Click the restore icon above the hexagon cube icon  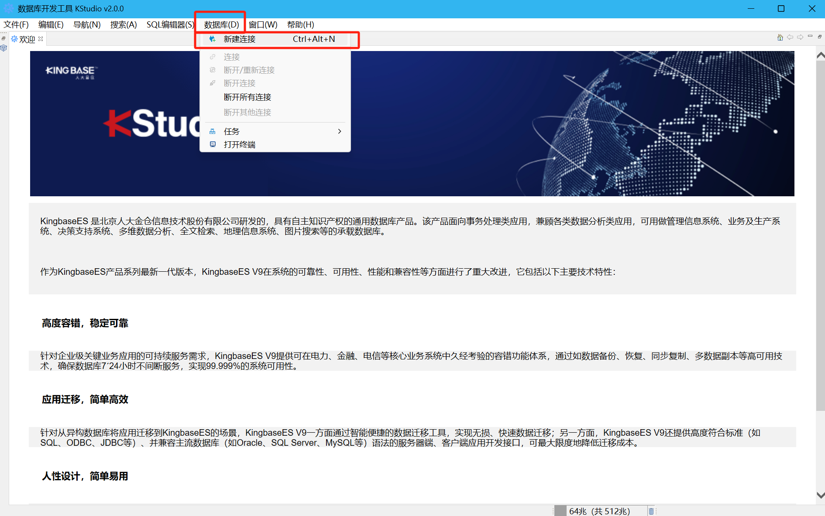[3, 38]
